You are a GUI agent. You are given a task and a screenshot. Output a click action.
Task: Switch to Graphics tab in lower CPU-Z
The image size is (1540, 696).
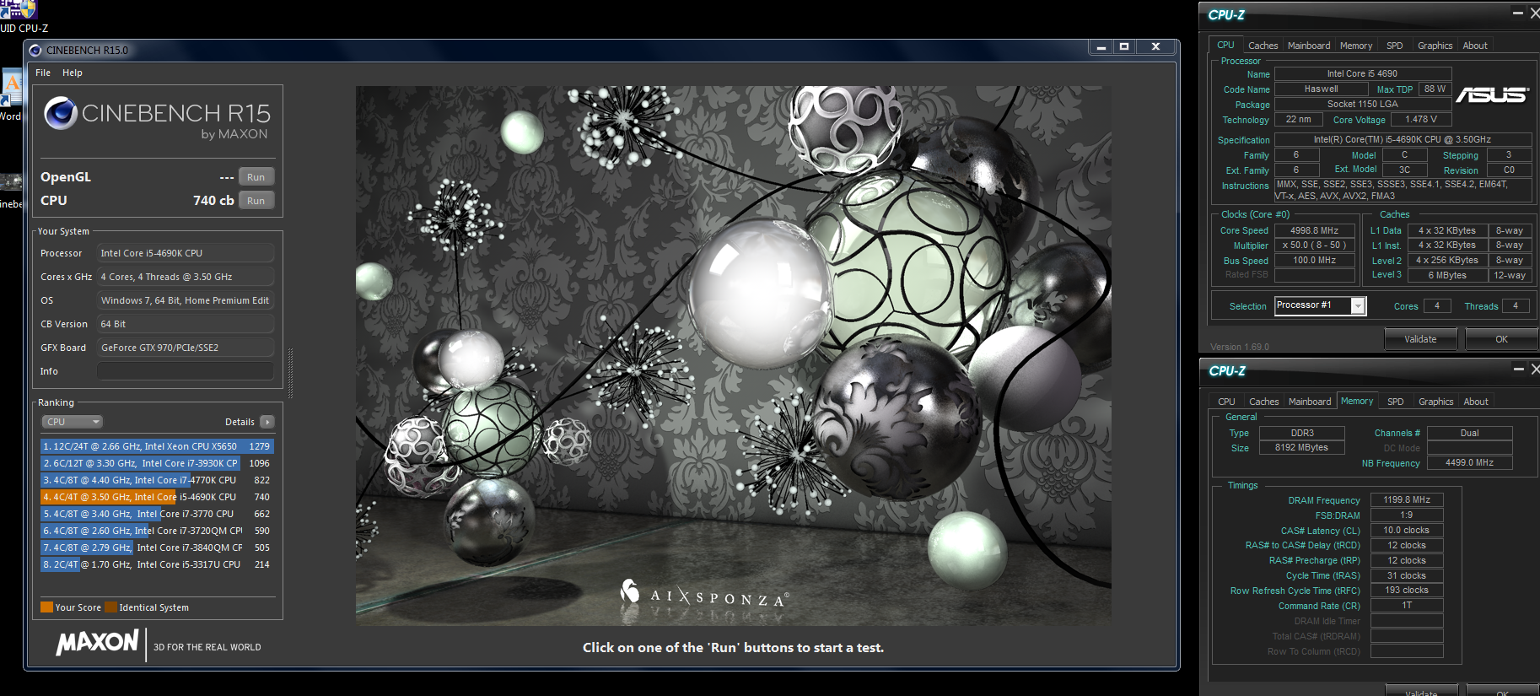coord(1435,402)
